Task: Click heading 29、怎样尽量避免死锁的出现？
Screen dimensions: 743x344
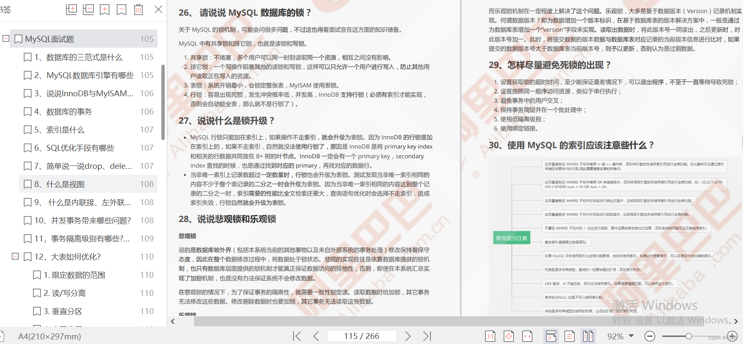Action: pos(550,65)
